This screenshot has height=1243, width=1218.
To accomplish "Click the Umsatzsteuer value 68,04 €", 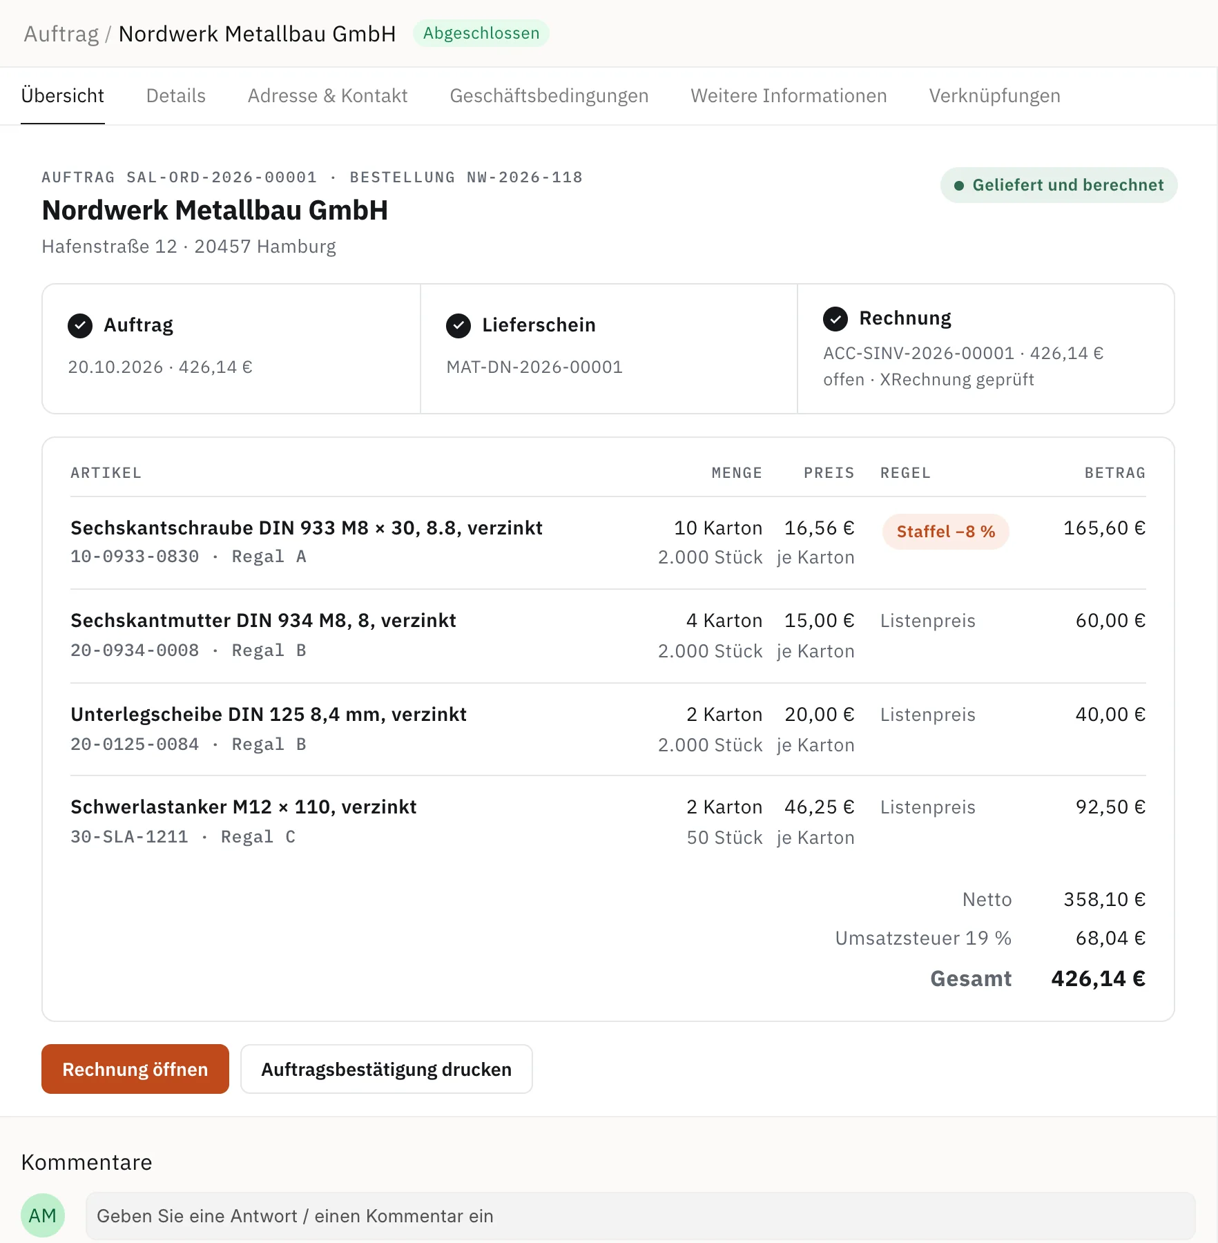I will 1111,938.
